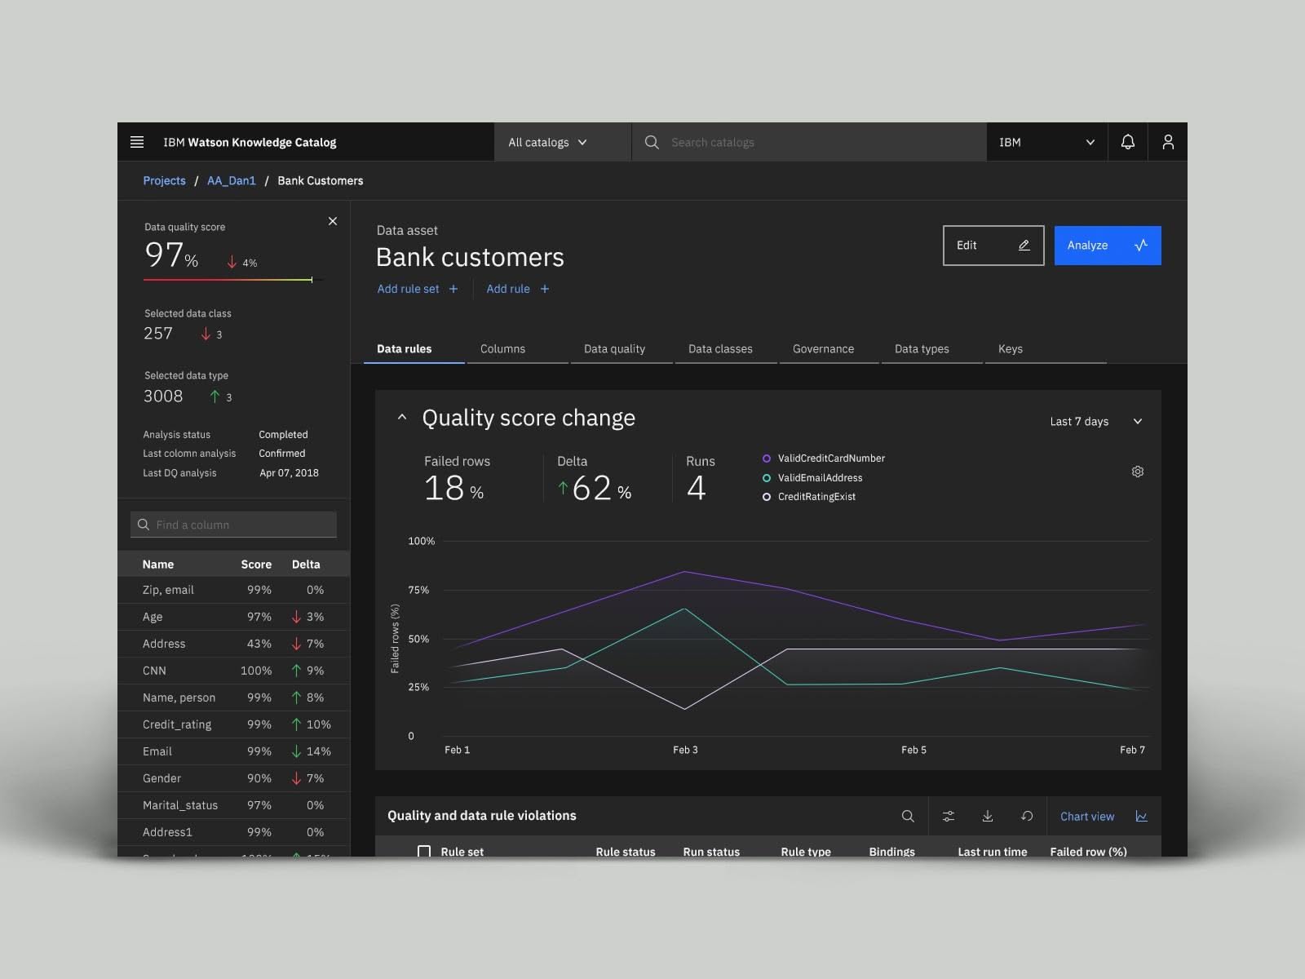1305x979 pixels.
Task: Toggle ValidCreditCardNumber series in legend
Action: point(830,458)
